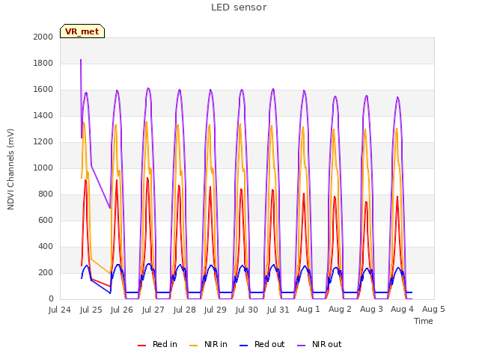Viewport: 479px width, 359px height.
Task: Click the Jul 29 x-axis tick label
Action: pyautogui.click(x=215, y=310)
